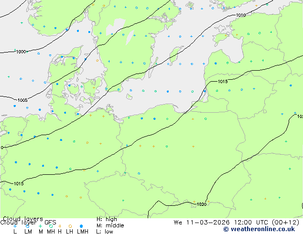Click the date 'We 11-03-2026 12:00 UTC (00+12)'
The width and height of the screenshot is (303, 234).
click(x=237, y=223)
